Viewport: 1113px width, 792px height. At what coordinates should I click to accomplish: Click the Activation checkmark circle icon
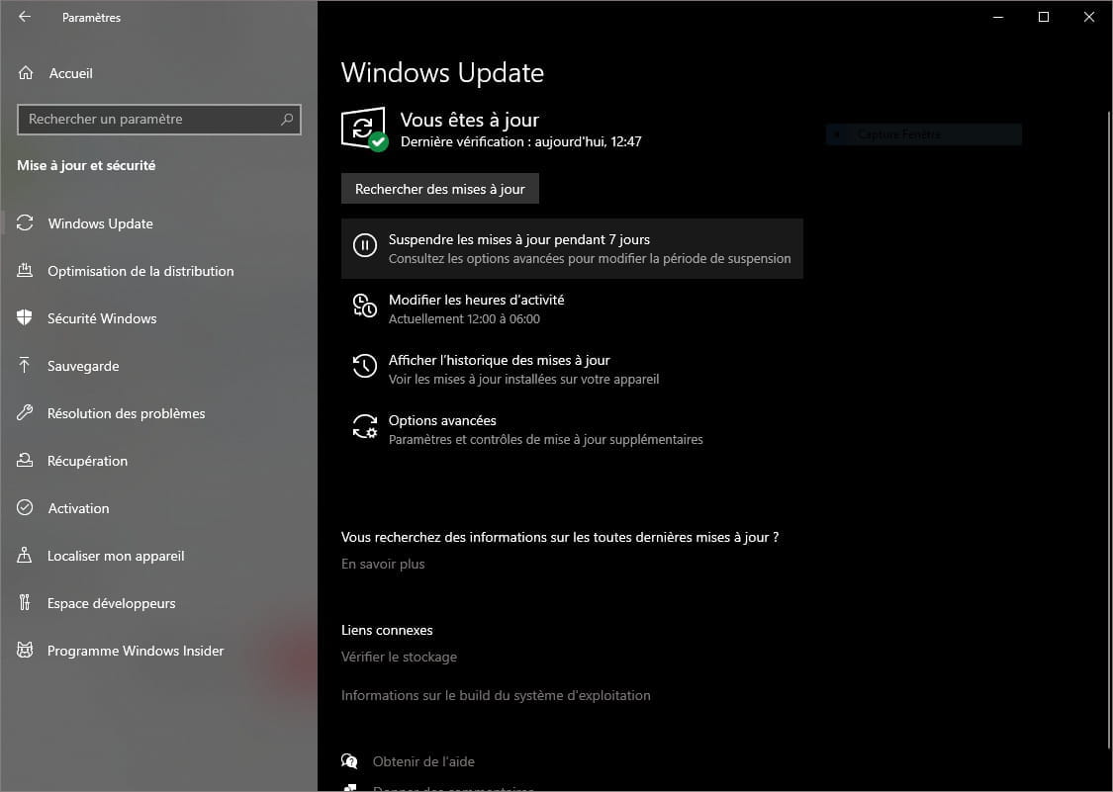[25, 508]
